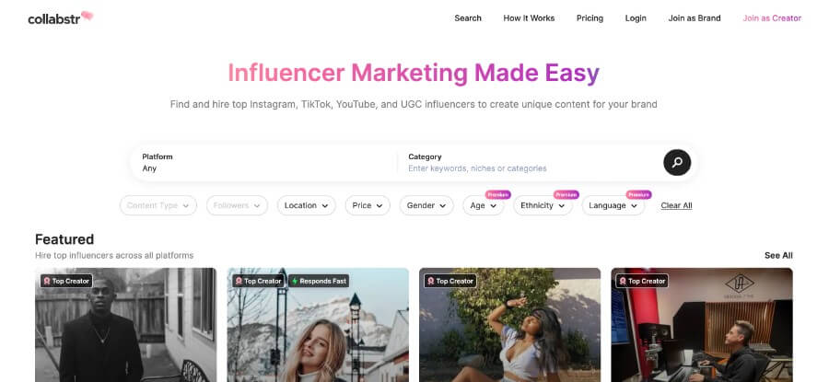
Task: Click the Premium tag above Language
Action: (638, 194)
